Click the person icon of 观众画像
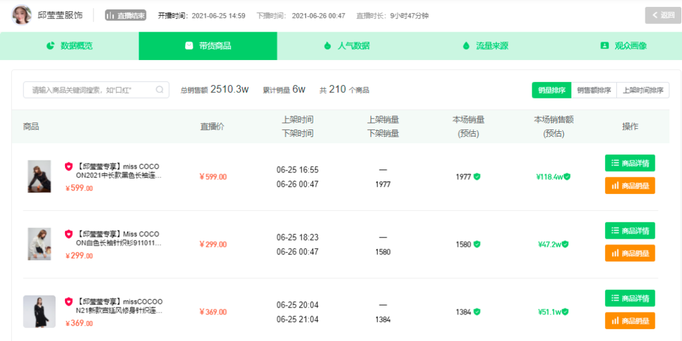682x341 pixels. 604,45
